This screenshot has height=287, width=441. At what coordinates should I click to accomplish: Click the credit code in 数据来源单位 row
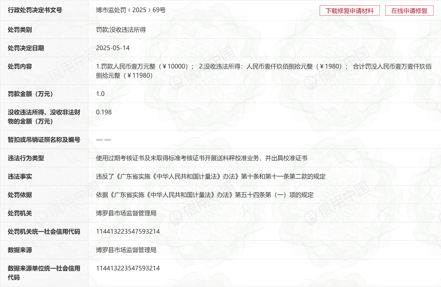(128, 268)
